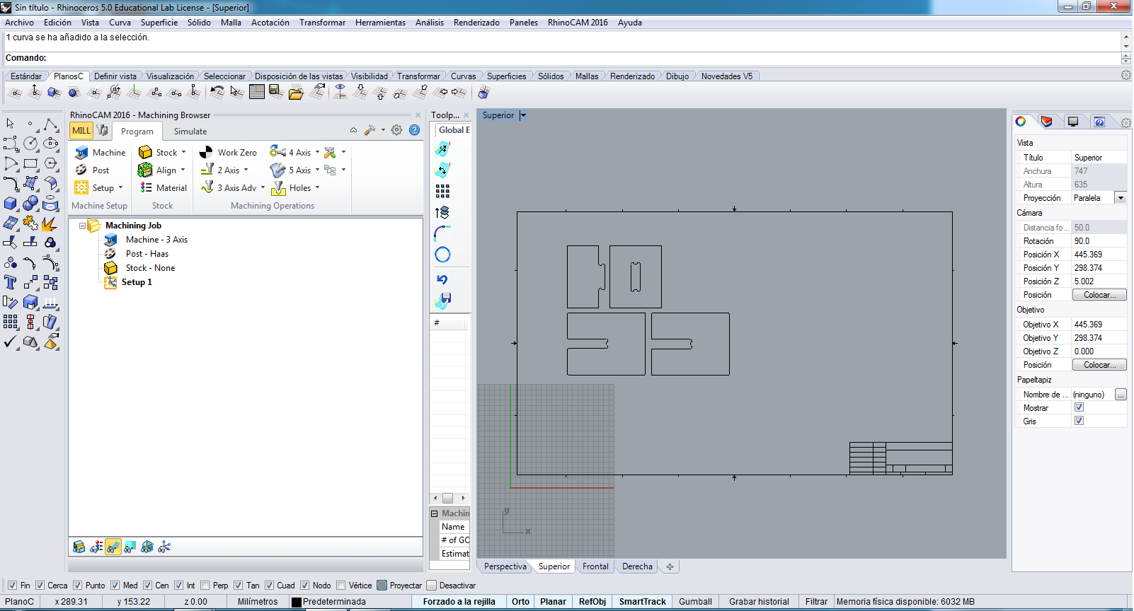
Task: Click Colocar button for camera Posición
Action: click(x=1099, y=295)
